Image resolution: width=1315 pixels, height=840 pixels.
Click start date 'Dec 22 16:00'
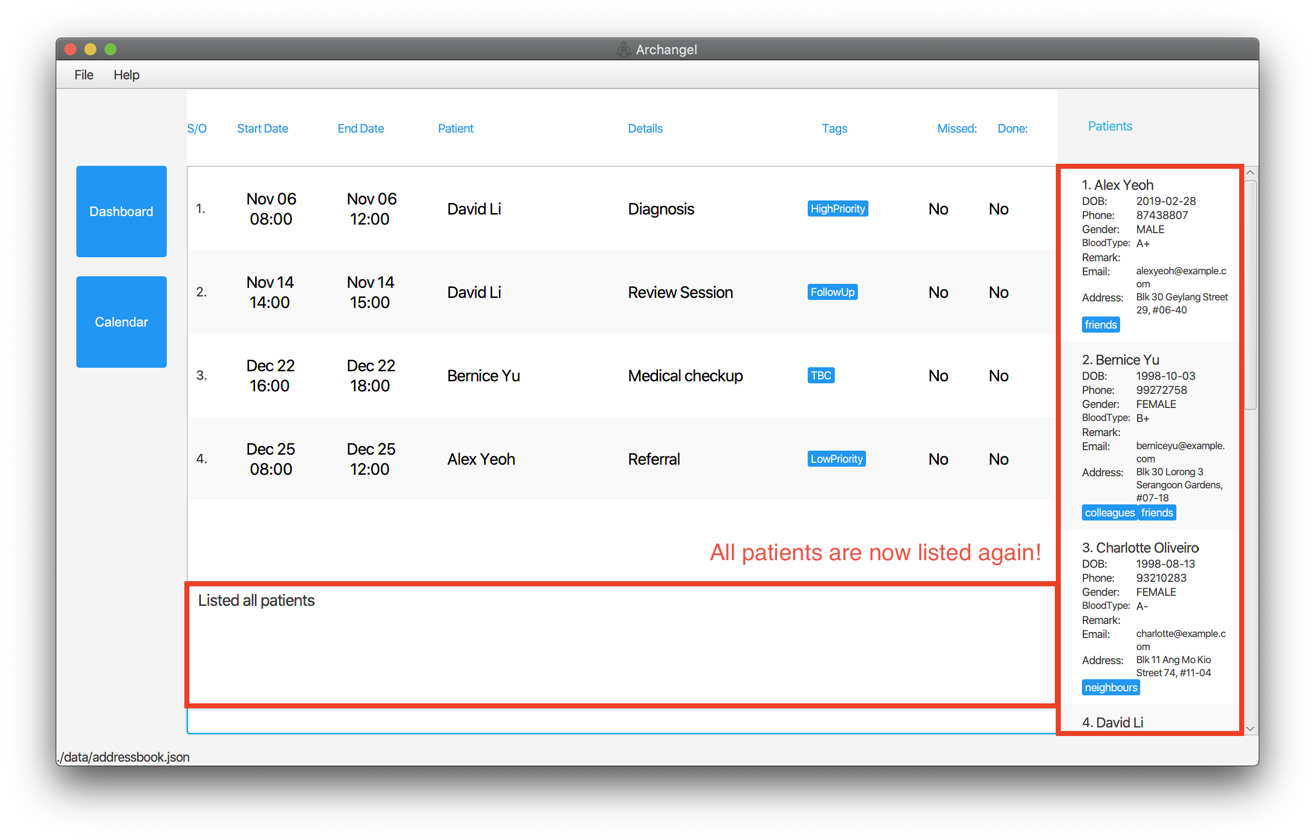tap(270, 376)
